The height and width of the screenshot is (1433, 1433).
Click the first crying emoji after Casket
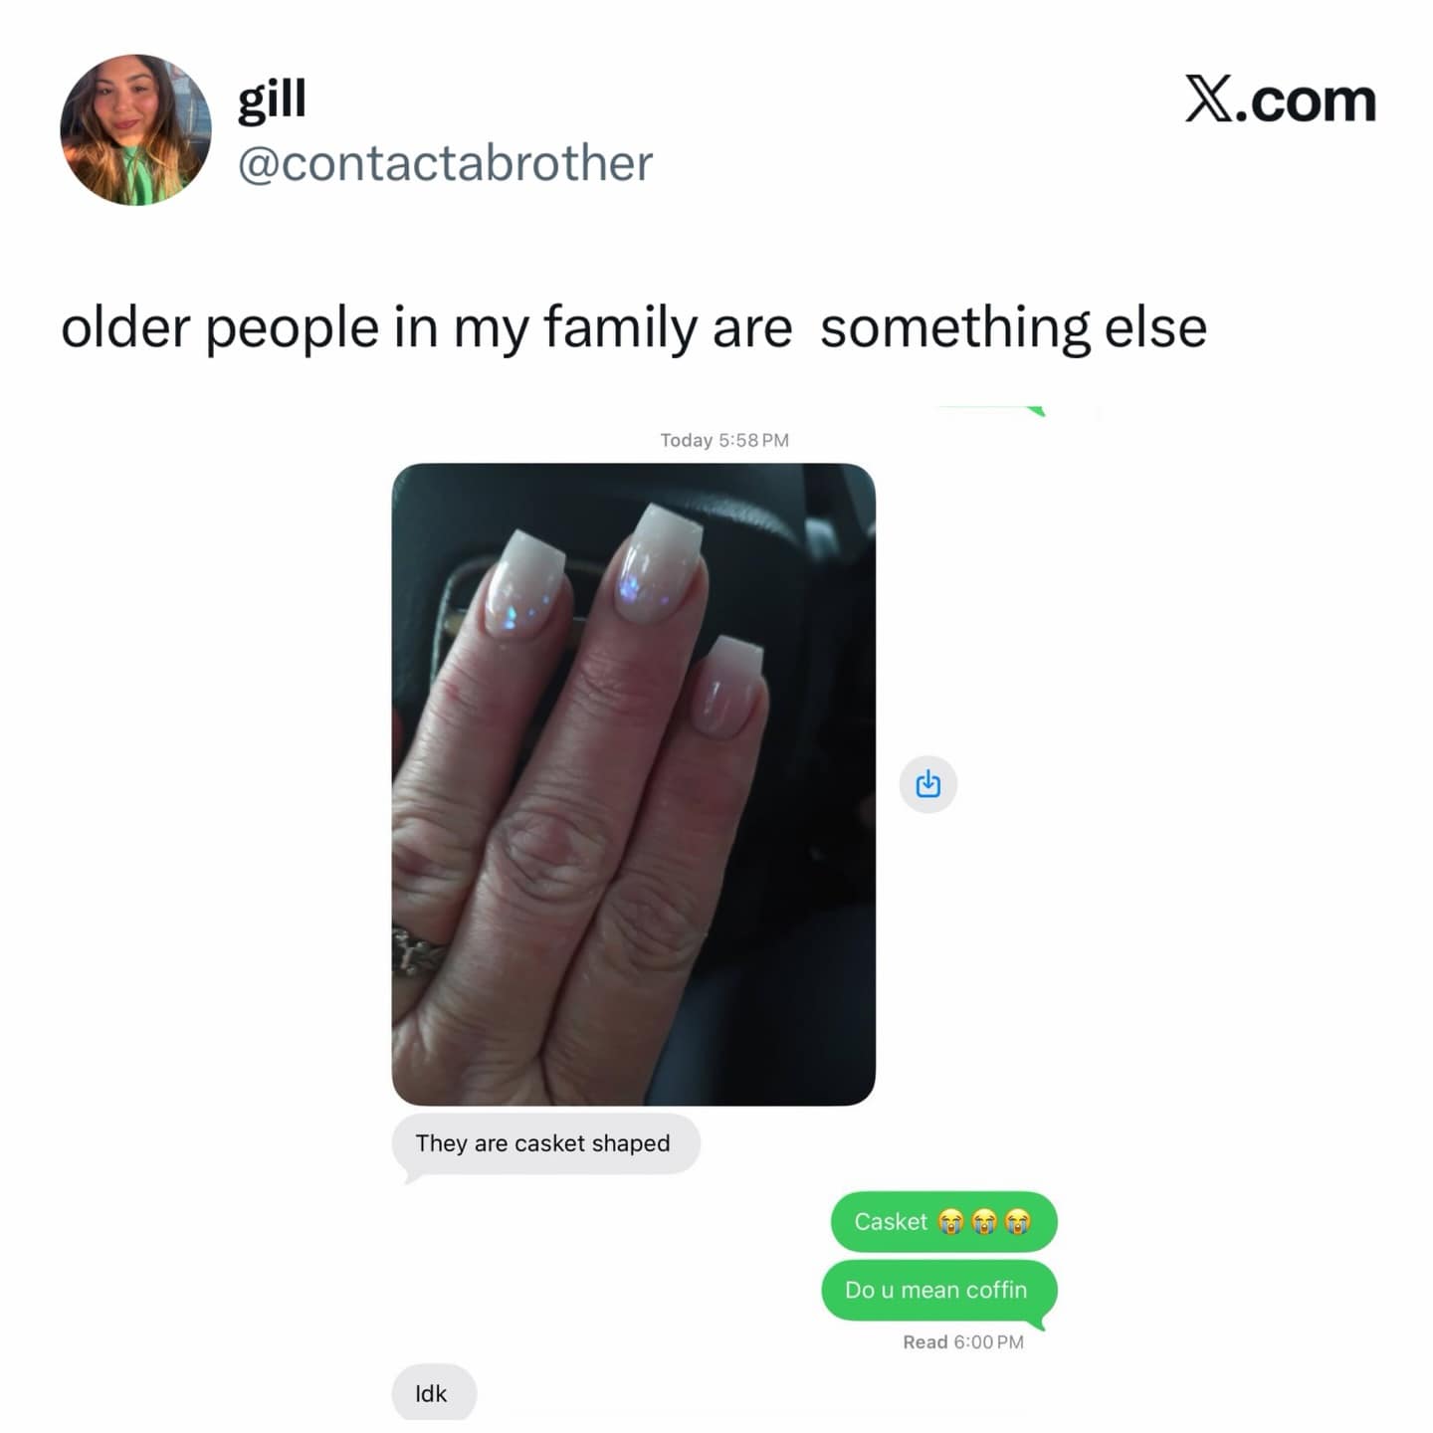tap(952, 1221)
